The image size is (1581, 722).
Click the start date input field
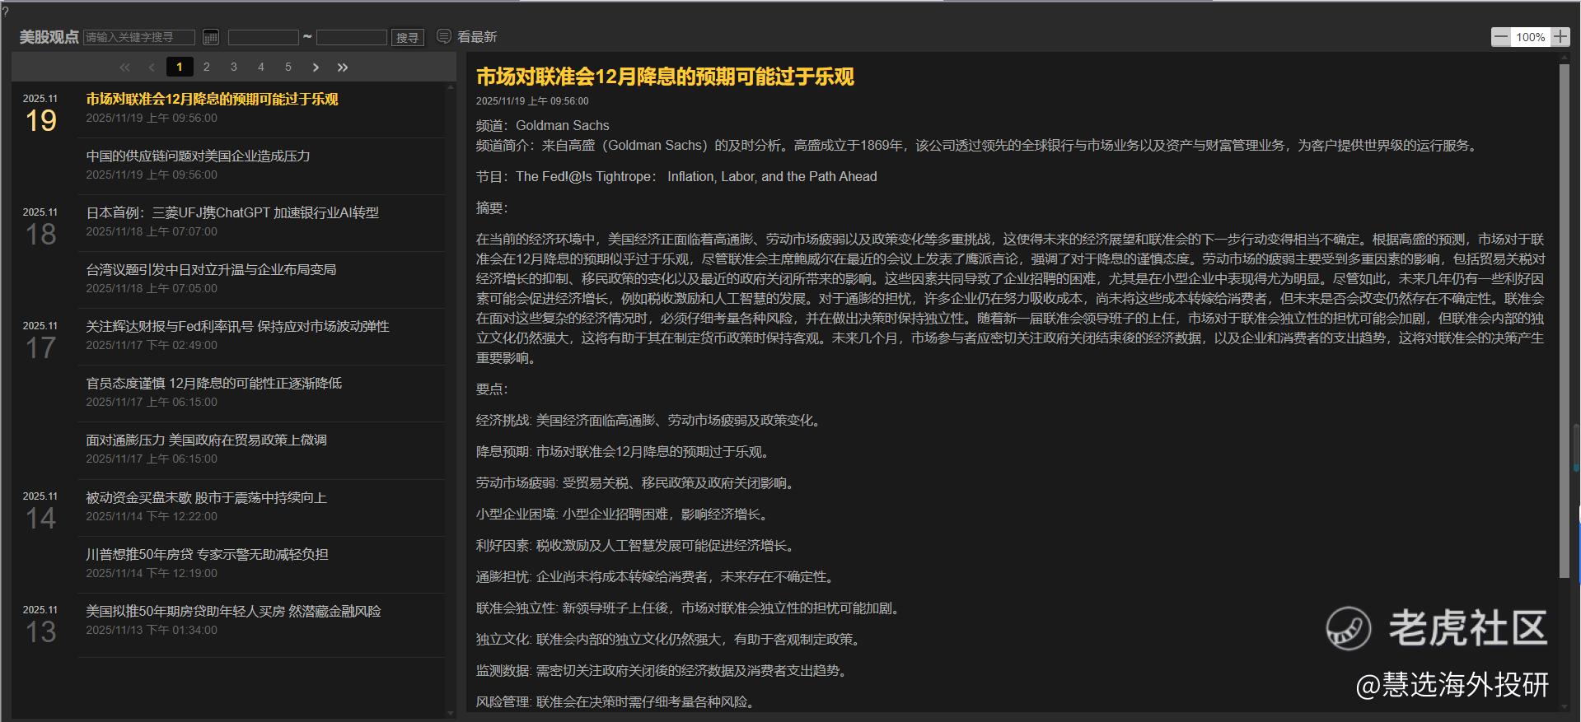[x=264, y=37]
